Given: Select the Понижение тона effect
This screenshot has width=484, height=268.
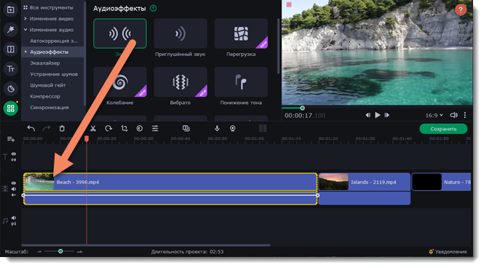Looking at the screenshot, I should [x=241, y=82].
